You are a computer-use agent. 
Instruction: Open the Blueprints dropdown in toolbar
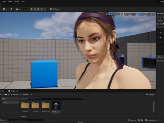12,9
